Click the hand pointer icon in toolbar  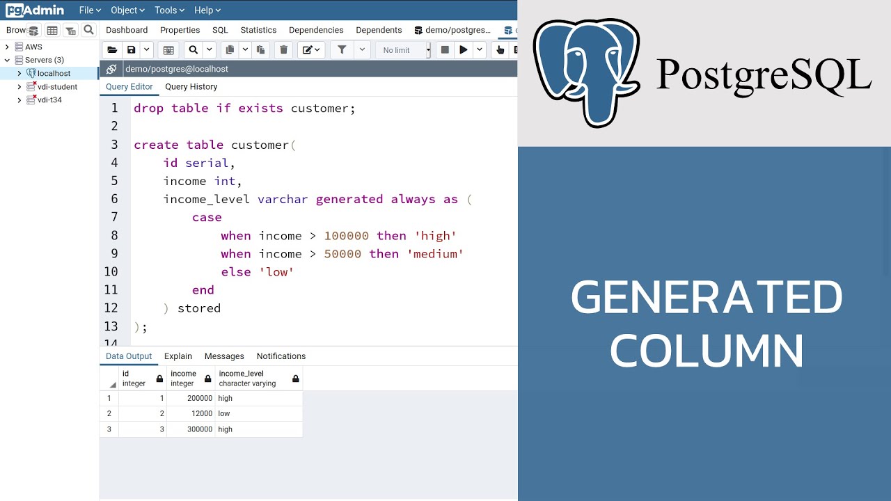pyautogui.click(x=500, y=50)
